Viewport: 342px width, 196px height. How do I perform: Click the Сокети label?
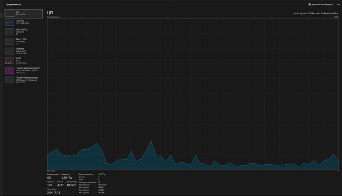click(82, 177)
